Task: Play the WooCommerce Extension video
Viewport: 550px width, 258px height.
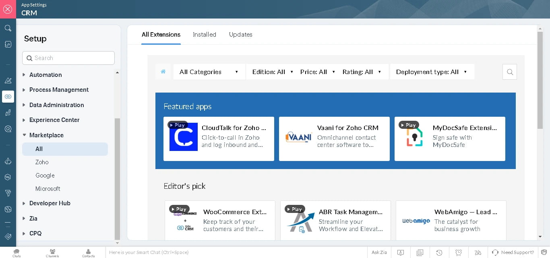Action: click(179, 209)
